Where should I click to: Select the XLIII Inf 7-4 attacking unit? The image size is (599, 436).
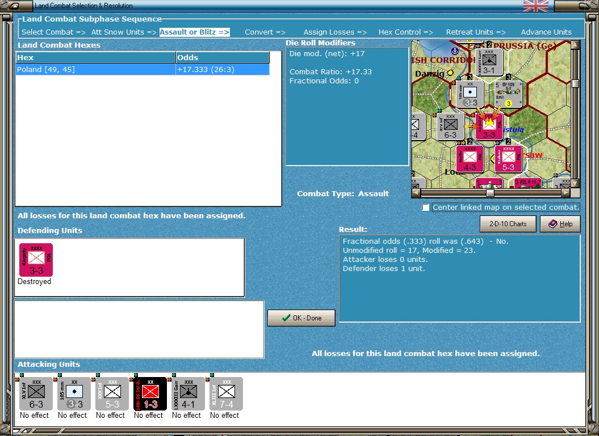pyautogui.click(x=226, y=393)
